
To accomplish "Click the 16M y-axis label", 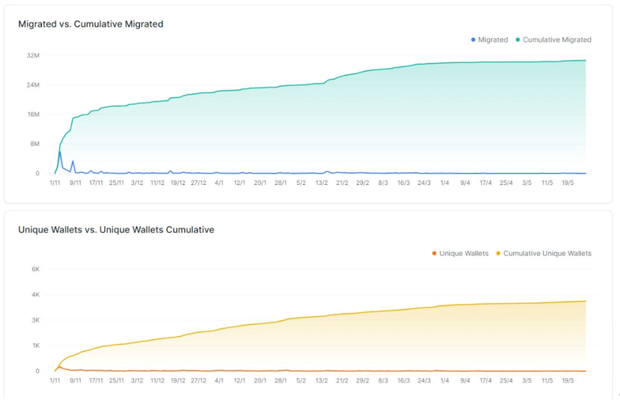I will [x=34, y=115].
